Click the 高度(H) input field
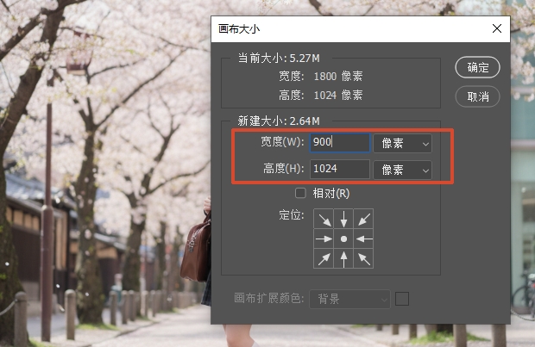This screenshot has height=347, width=535. [340, 169]
